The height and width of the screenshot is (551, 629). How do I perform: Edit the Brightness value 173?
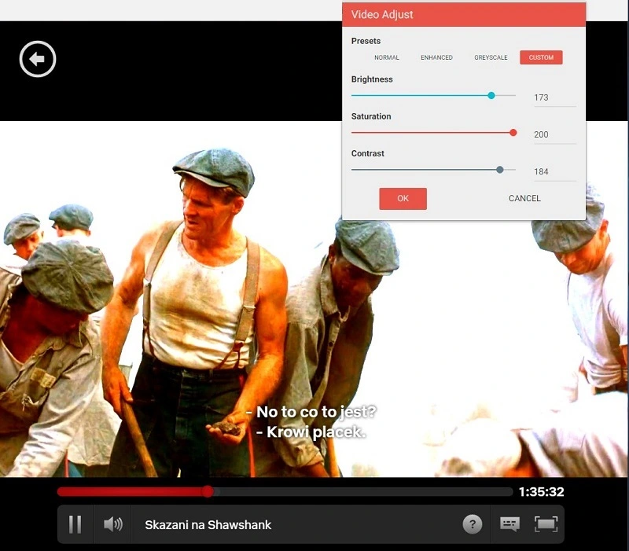click(x=543, y=97)
